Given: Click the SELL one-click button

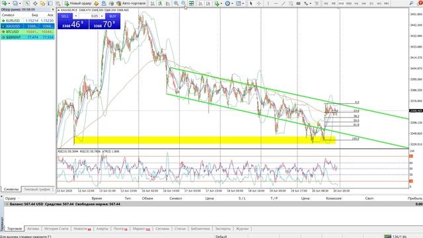Looking at the screenshot, I should [x=65, y=16].
